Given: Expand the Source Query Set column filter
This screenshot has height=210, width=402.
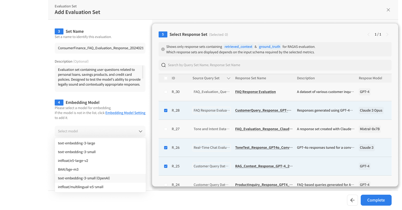Looking at the screenshot, I should (229, 78).
